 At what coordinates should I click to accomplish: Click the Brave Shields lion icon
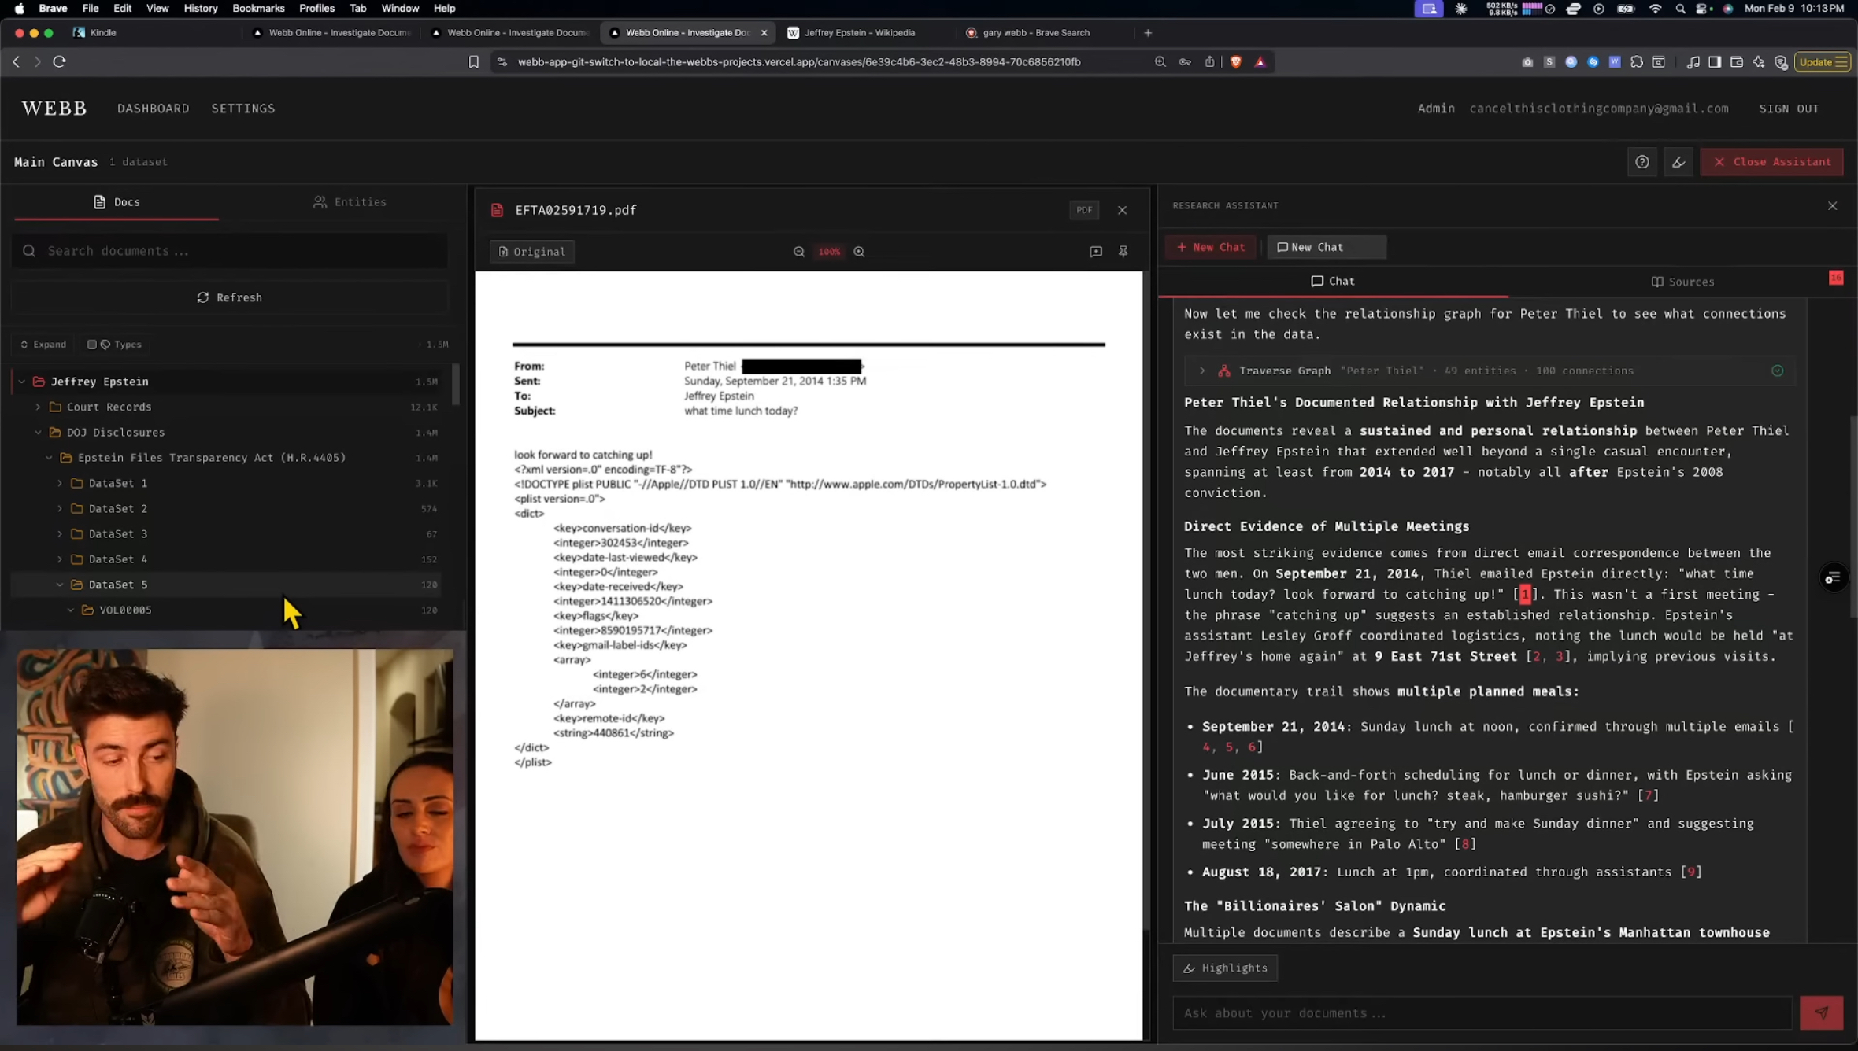click(x=1235, y=62)
